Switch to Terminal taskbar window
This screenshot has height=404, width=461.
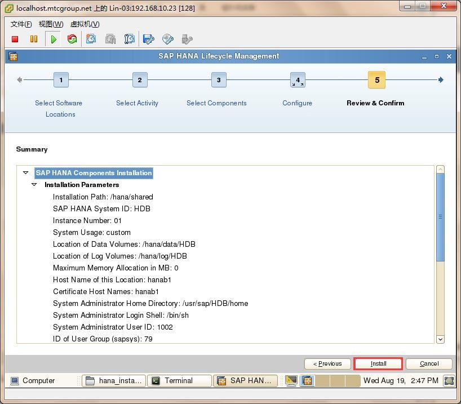(x=179, y=381)
